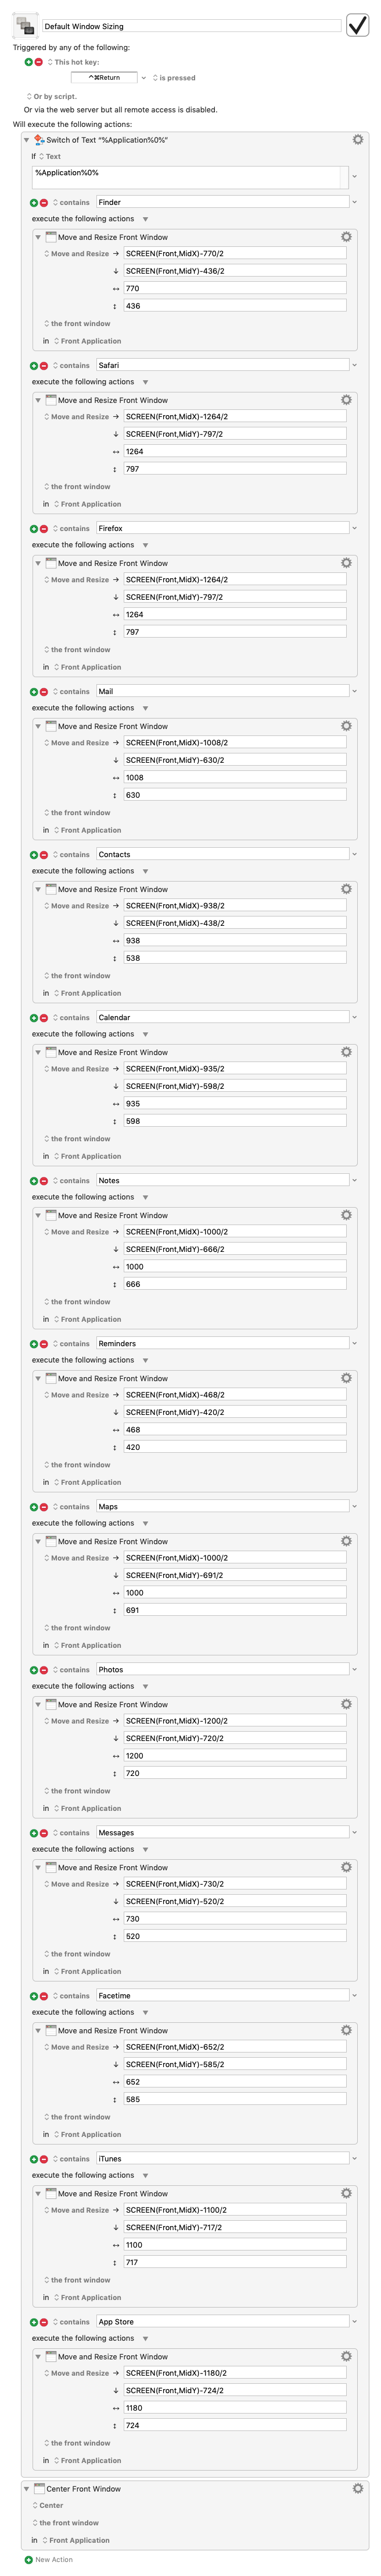Edit the macro name Default Window Sizing
This screenshot has width=381, height=2576.
190,26
